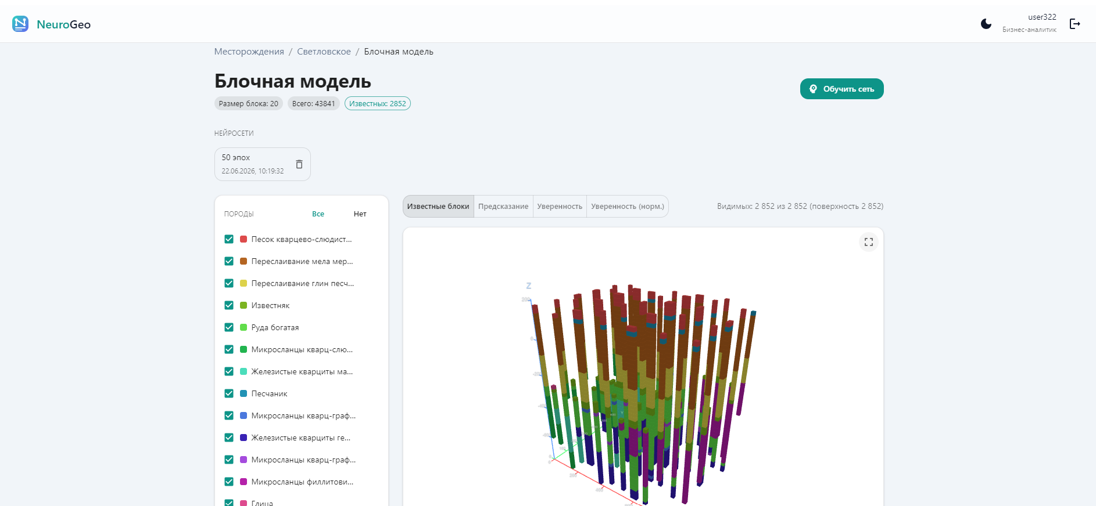Switch to Известные блоки tab

click(x=438, y=207)
